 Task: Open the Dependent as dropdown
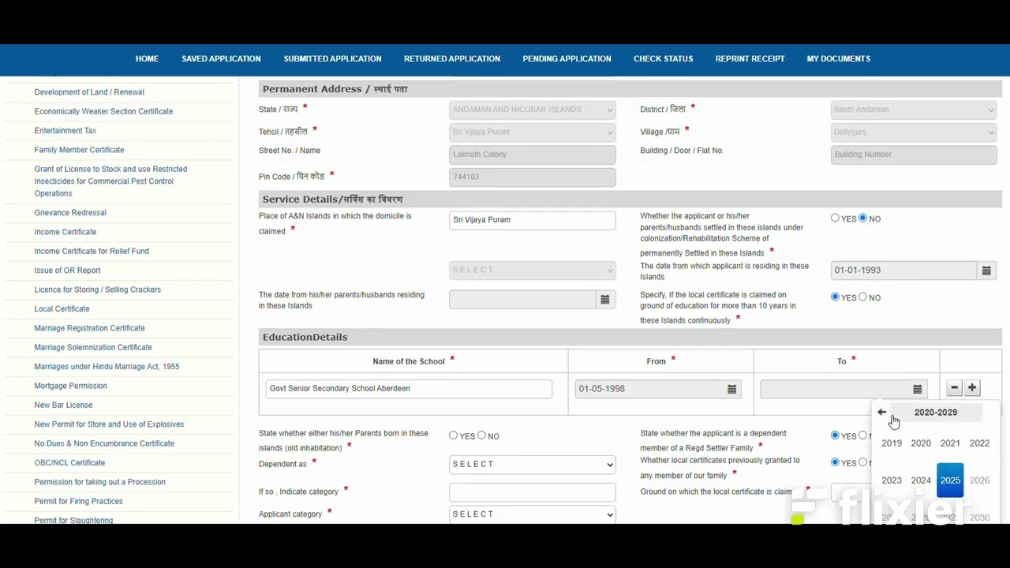coord(532,464)
